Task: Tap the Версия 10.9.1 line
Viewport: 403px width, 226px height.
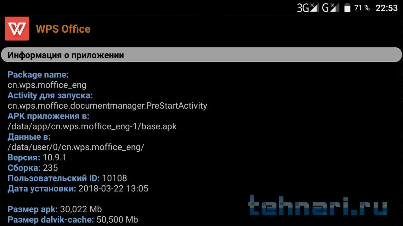Action: pyautogui.click(x=37, y=158)
